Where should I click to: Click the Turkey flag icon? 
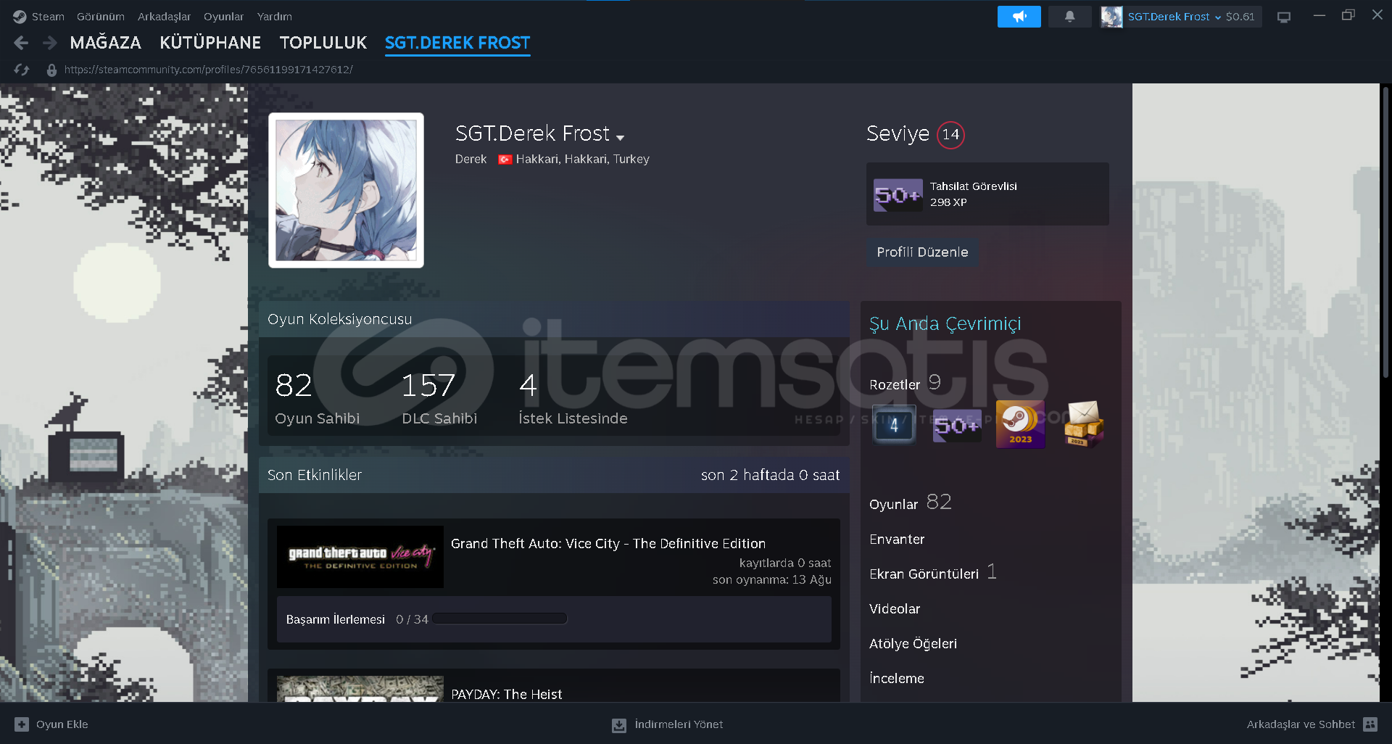tap(505, 160)
